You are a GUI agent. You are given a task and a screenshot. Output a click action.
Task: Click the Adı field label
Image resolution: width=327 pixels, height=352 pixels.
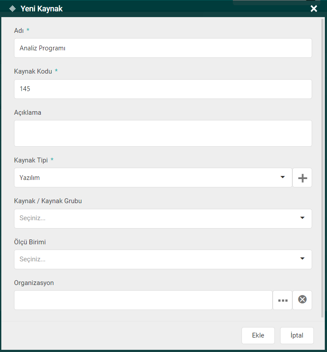pyautogui.click(x=19, y=30)
